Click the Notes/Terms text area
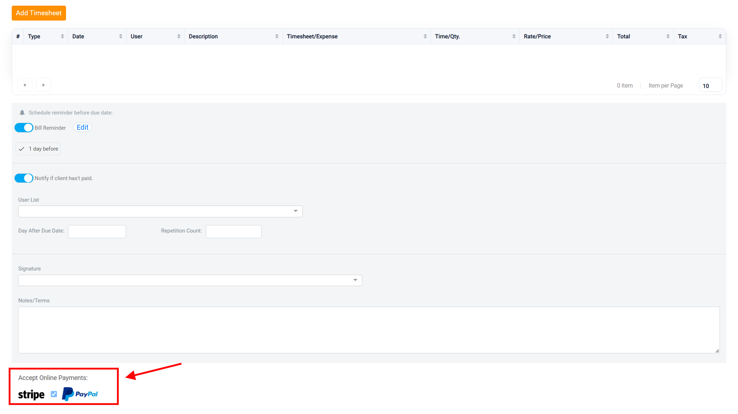The image size is (738, 414). [x=369, y=330]
